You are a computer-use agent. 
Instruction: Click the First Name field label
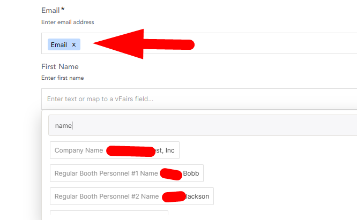coord(60,66)
